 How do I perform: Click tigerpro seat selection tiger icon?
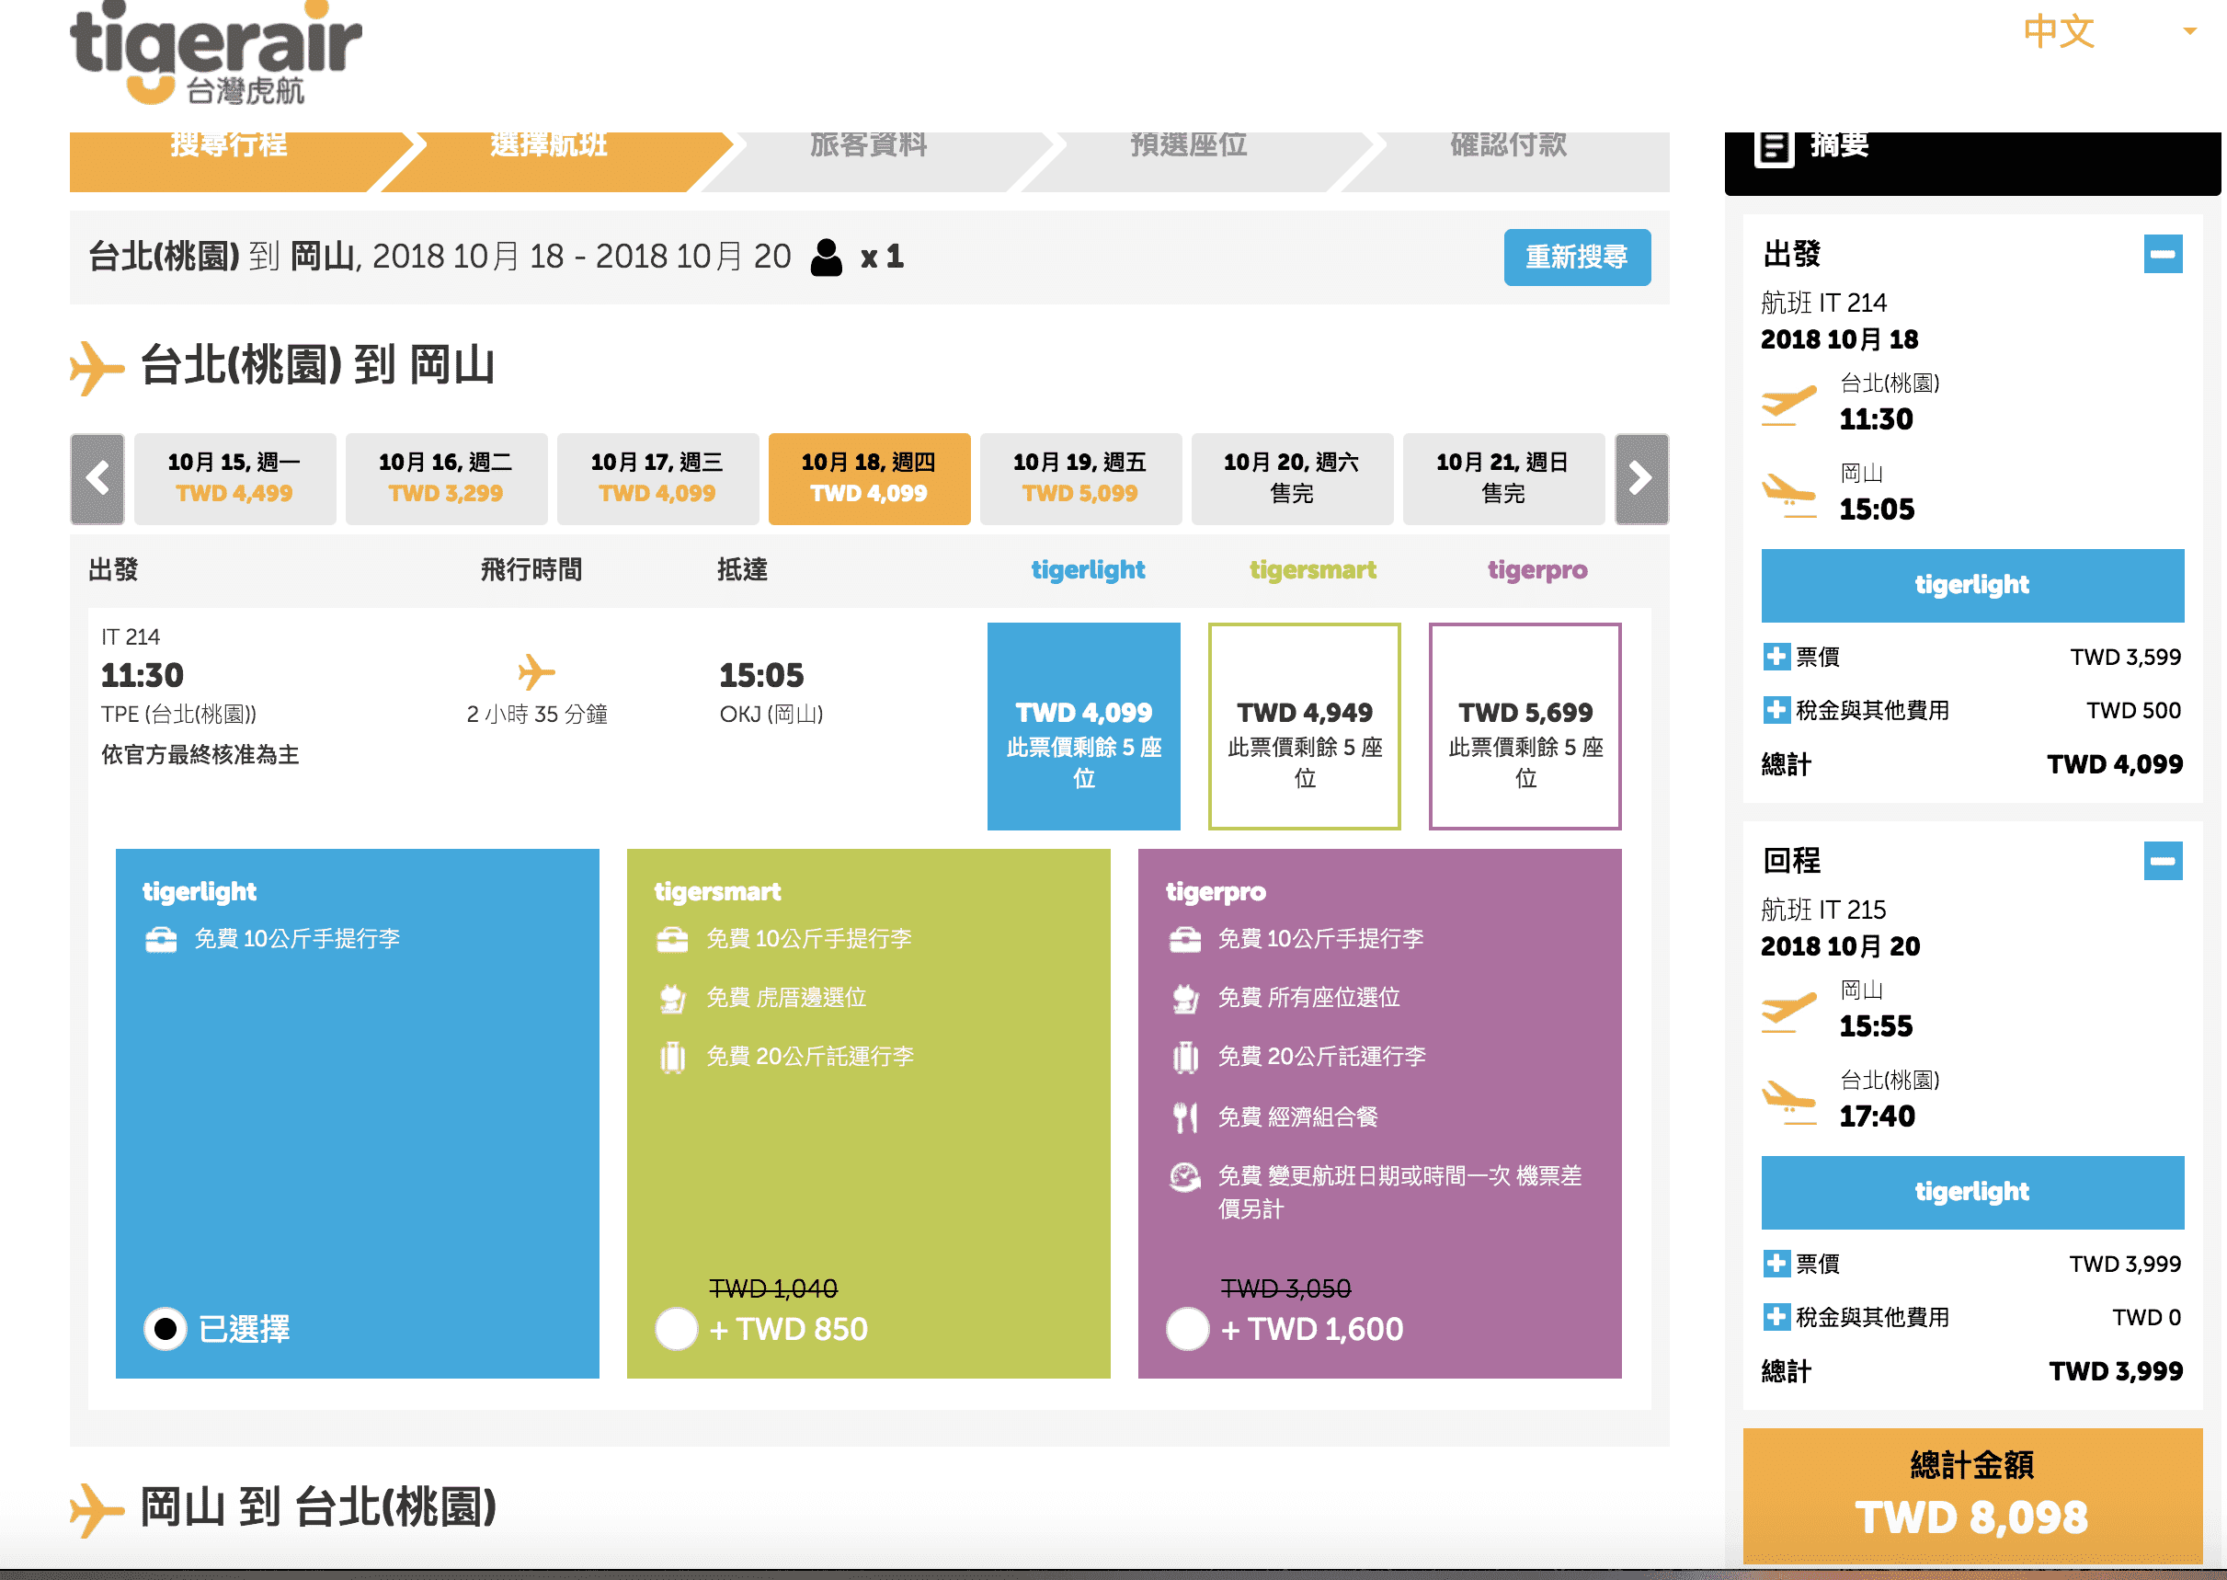1184,998
